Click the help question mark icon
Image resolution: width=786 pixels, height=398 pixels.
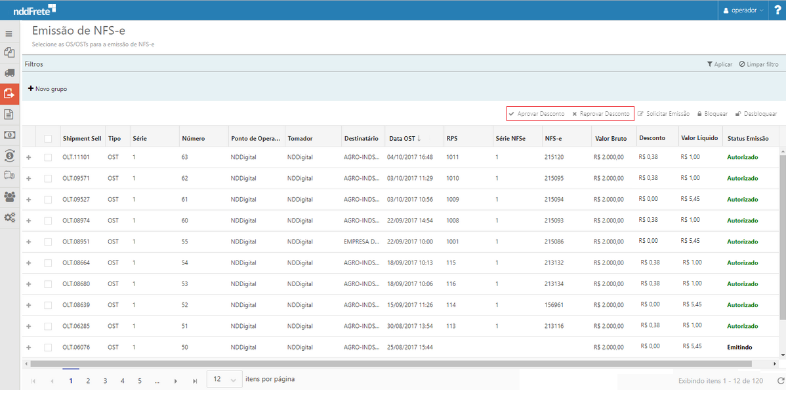[777, 10]
